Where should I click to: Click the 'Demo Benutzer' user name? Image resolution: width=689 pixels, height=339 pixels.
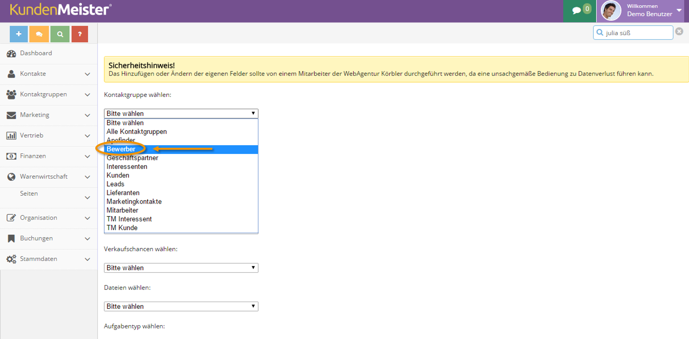coord(649,14)
